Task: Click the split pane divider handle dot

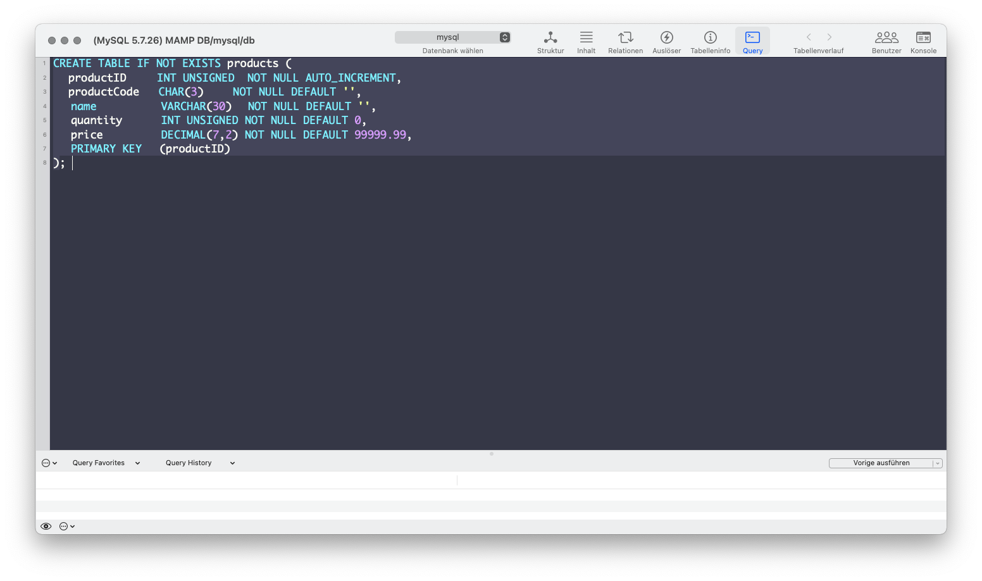Action: coord(491,454)
